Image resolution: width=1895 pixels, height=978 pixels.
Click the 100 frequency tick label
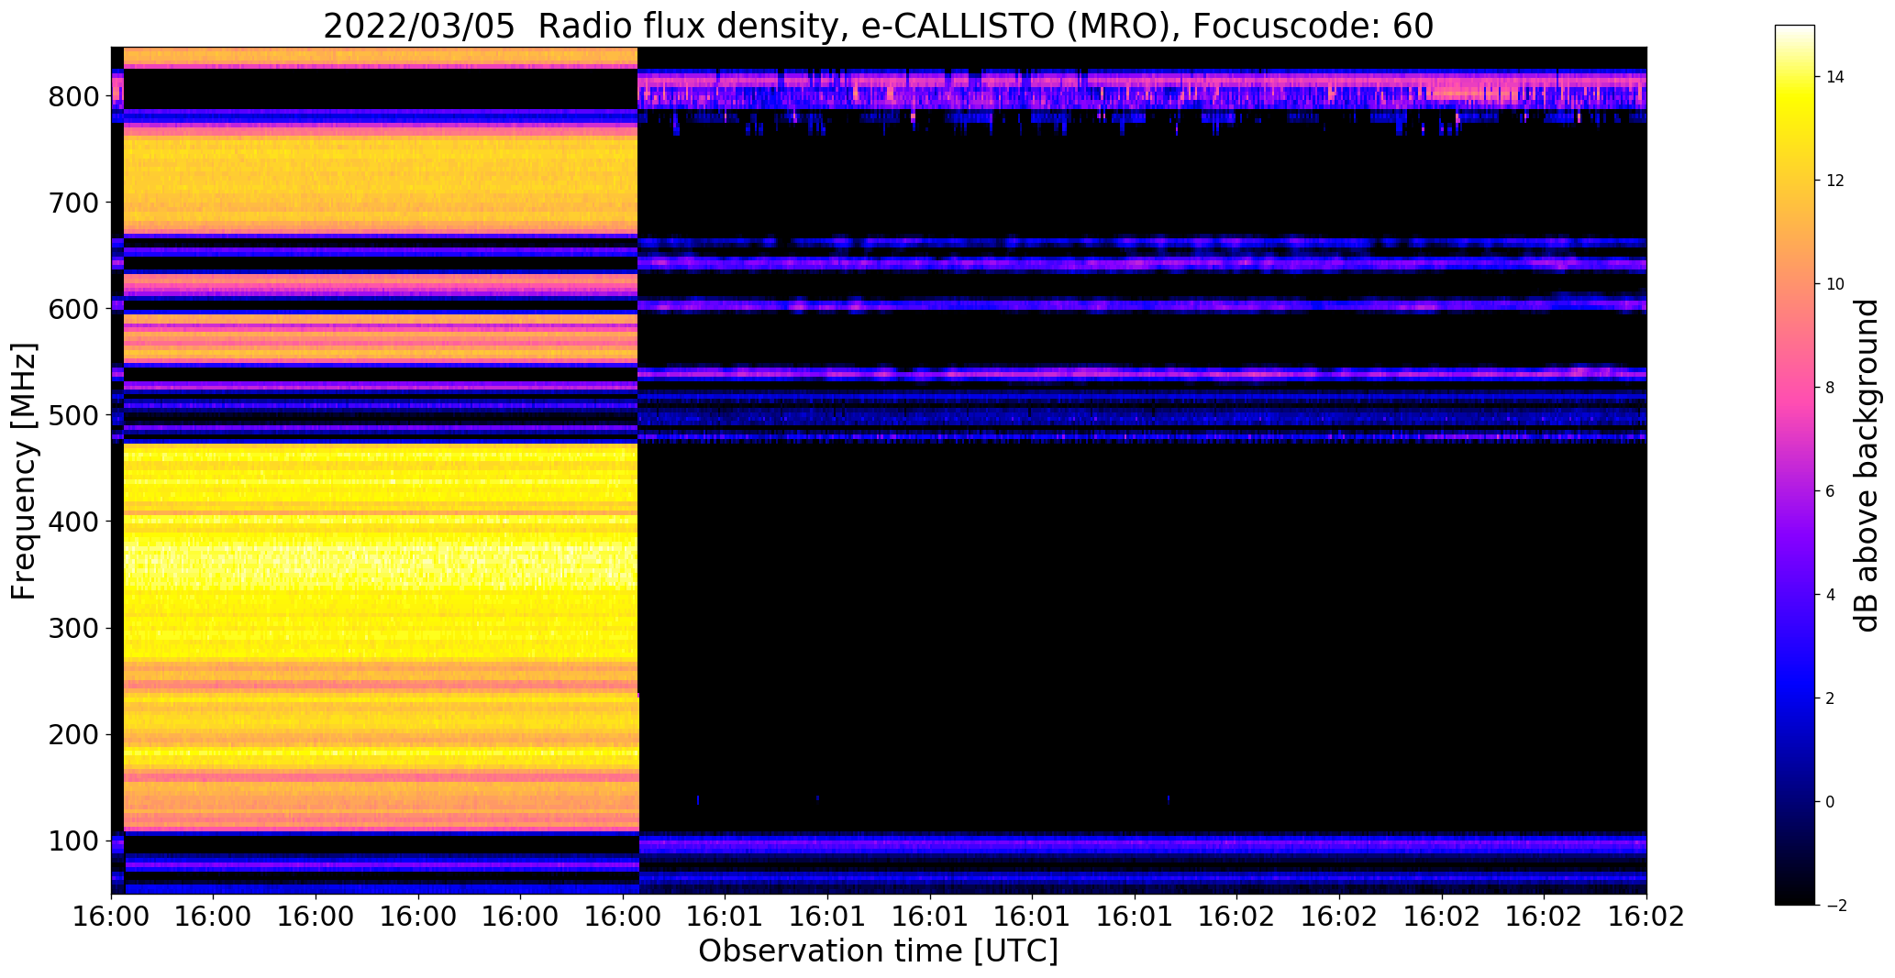coord(73,841)
